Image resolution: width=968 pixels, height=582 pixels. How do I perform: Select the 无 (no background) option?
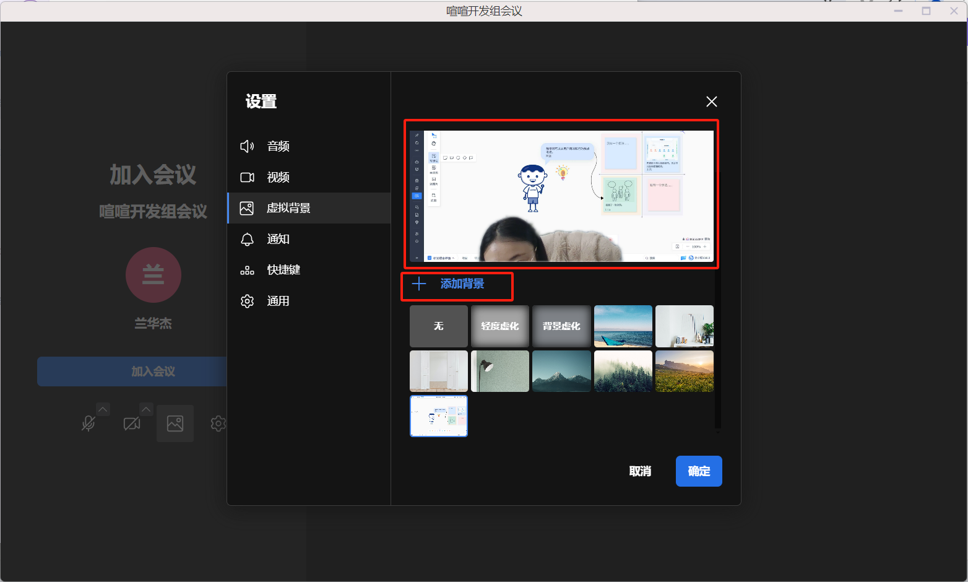coord(438,326)
